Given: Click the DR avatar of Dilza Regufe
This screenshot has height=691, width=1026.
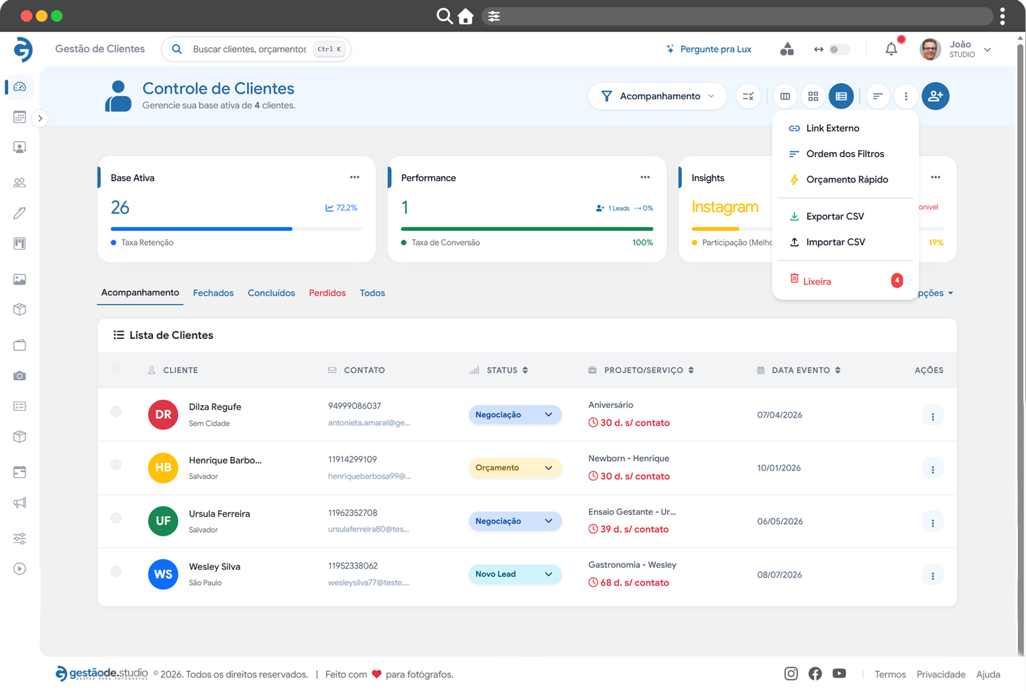Looking at the screenshot, I should click(x=163, y=415).
